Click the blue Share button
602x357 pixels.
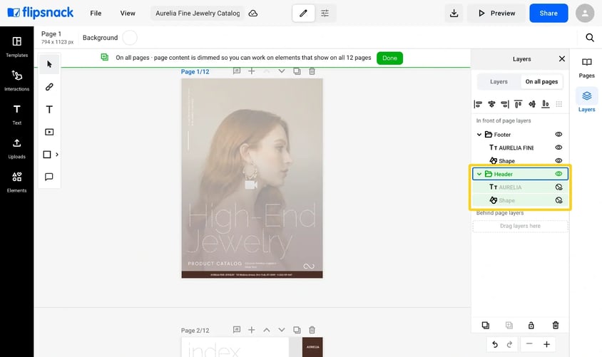click(549, 14)
